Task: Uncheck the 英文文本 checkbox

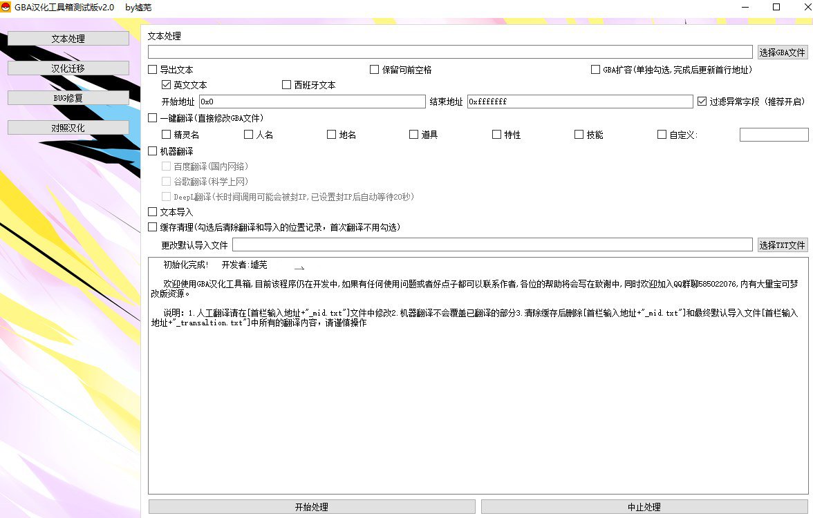Action: [166, 85]
